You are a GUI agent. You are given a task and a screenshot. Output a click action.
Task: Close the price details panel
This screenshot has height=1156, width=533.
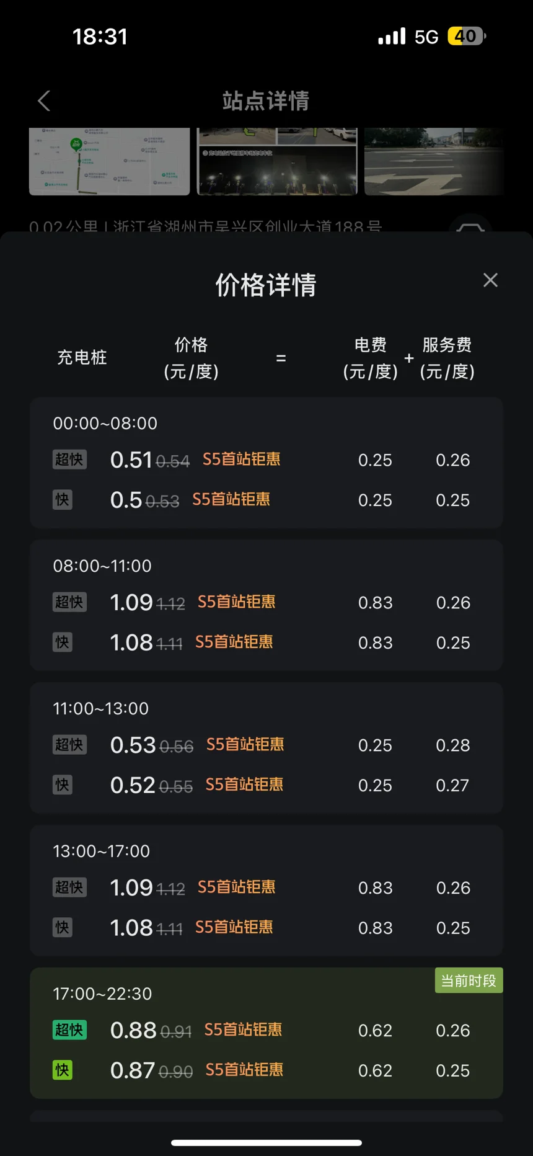pyautogui.click(x=490, y=280)
